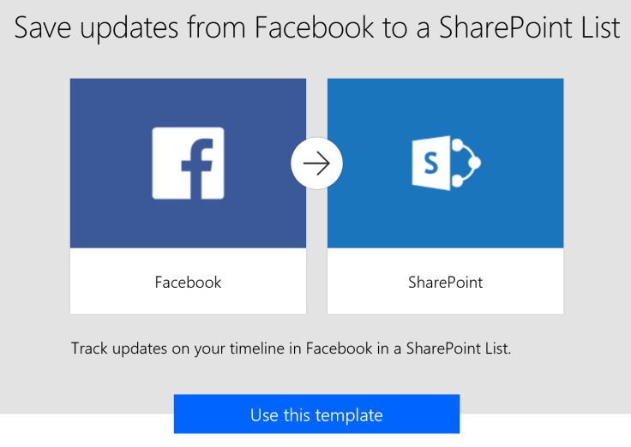The image size is (631, 447).
Task: Click the Facebook 'f' logo icon
Action: point(188,163)
